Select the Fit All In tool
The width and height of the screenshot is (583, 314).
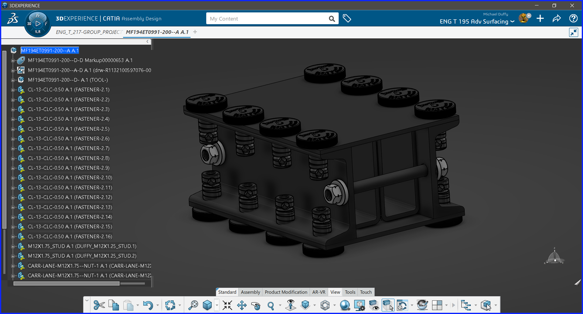coord(193,305)
